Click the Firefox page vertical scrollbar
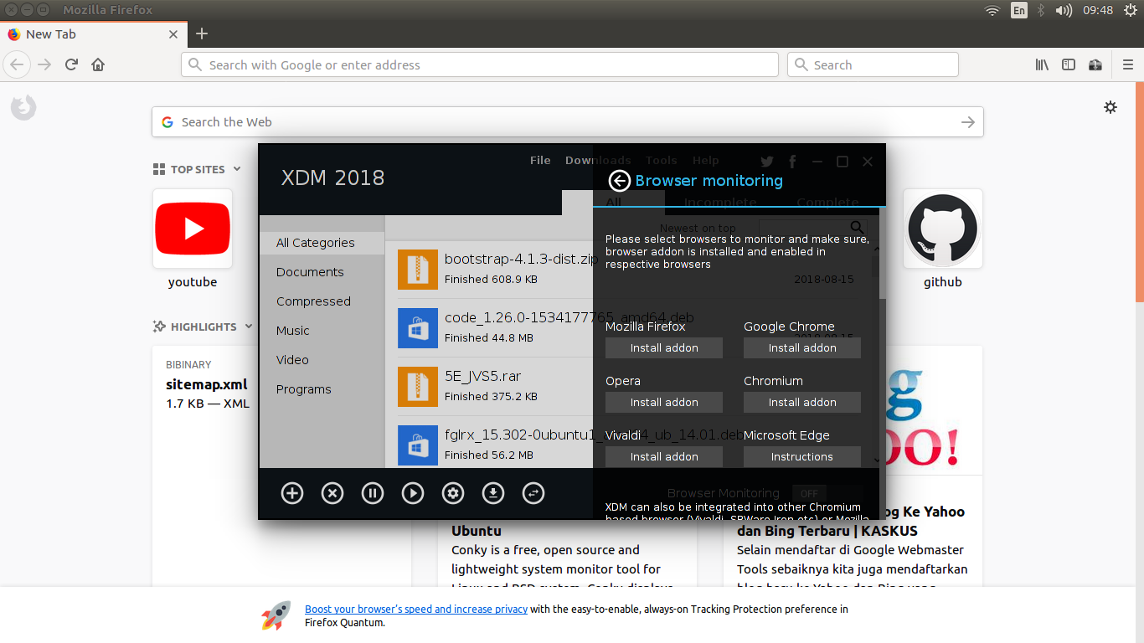The height and width of the screenshot is (643, 1144). coord(1140,193)
